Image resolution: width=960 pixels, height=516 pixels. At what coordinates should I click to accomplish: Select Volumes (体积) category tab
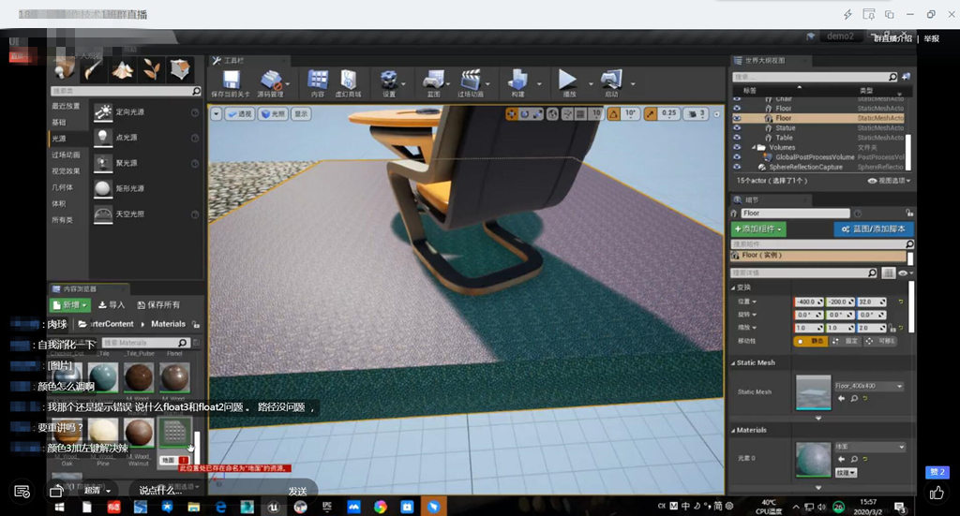pos(67,203)
